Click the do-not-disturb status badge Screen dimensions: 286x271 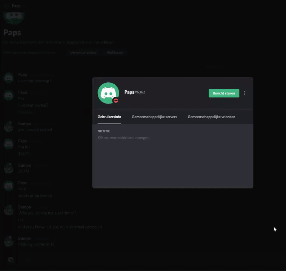pos(116,100)
